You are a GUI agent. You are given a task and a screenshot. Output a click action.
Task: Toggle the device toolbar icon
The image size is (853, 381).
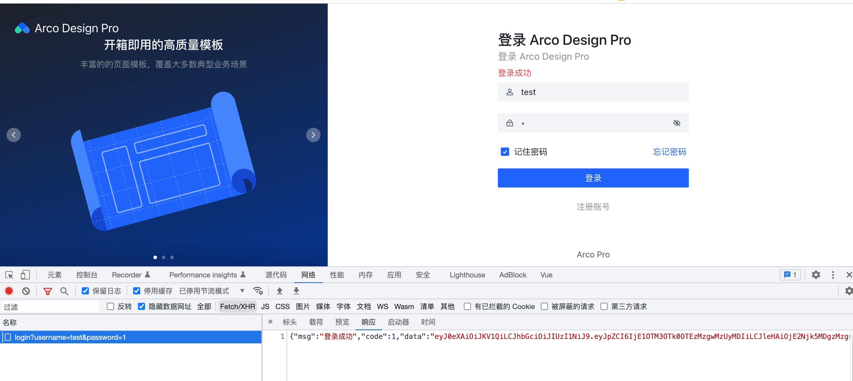25,275
